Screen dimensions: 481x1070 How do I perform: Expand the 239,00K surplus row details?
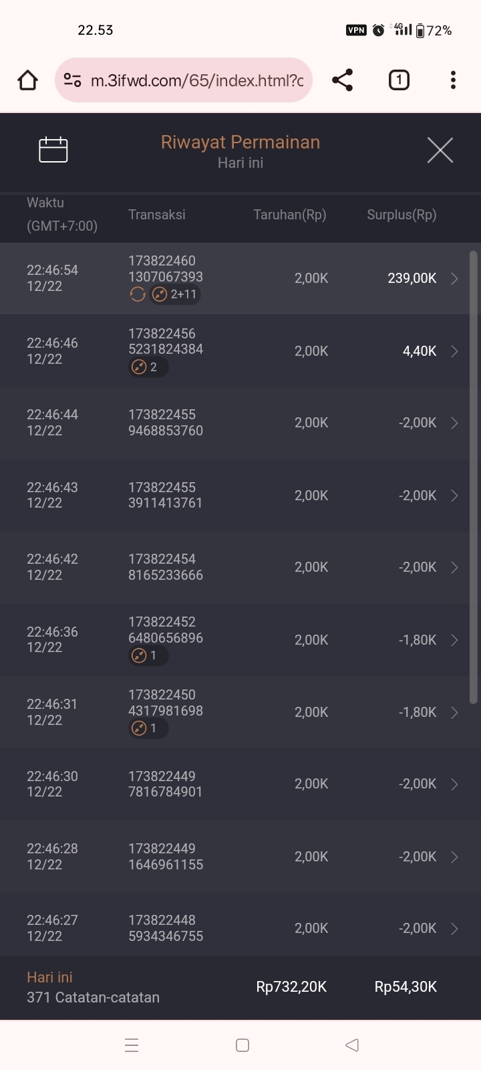[x=454, y=279]
